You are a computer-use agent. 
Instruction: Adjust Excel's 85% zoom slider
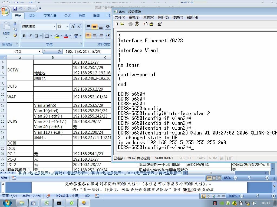click(x=249, y=178)
